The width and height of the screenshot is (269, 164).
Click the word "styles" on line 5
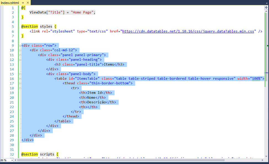pyautogui.click(x=46, y=26)
